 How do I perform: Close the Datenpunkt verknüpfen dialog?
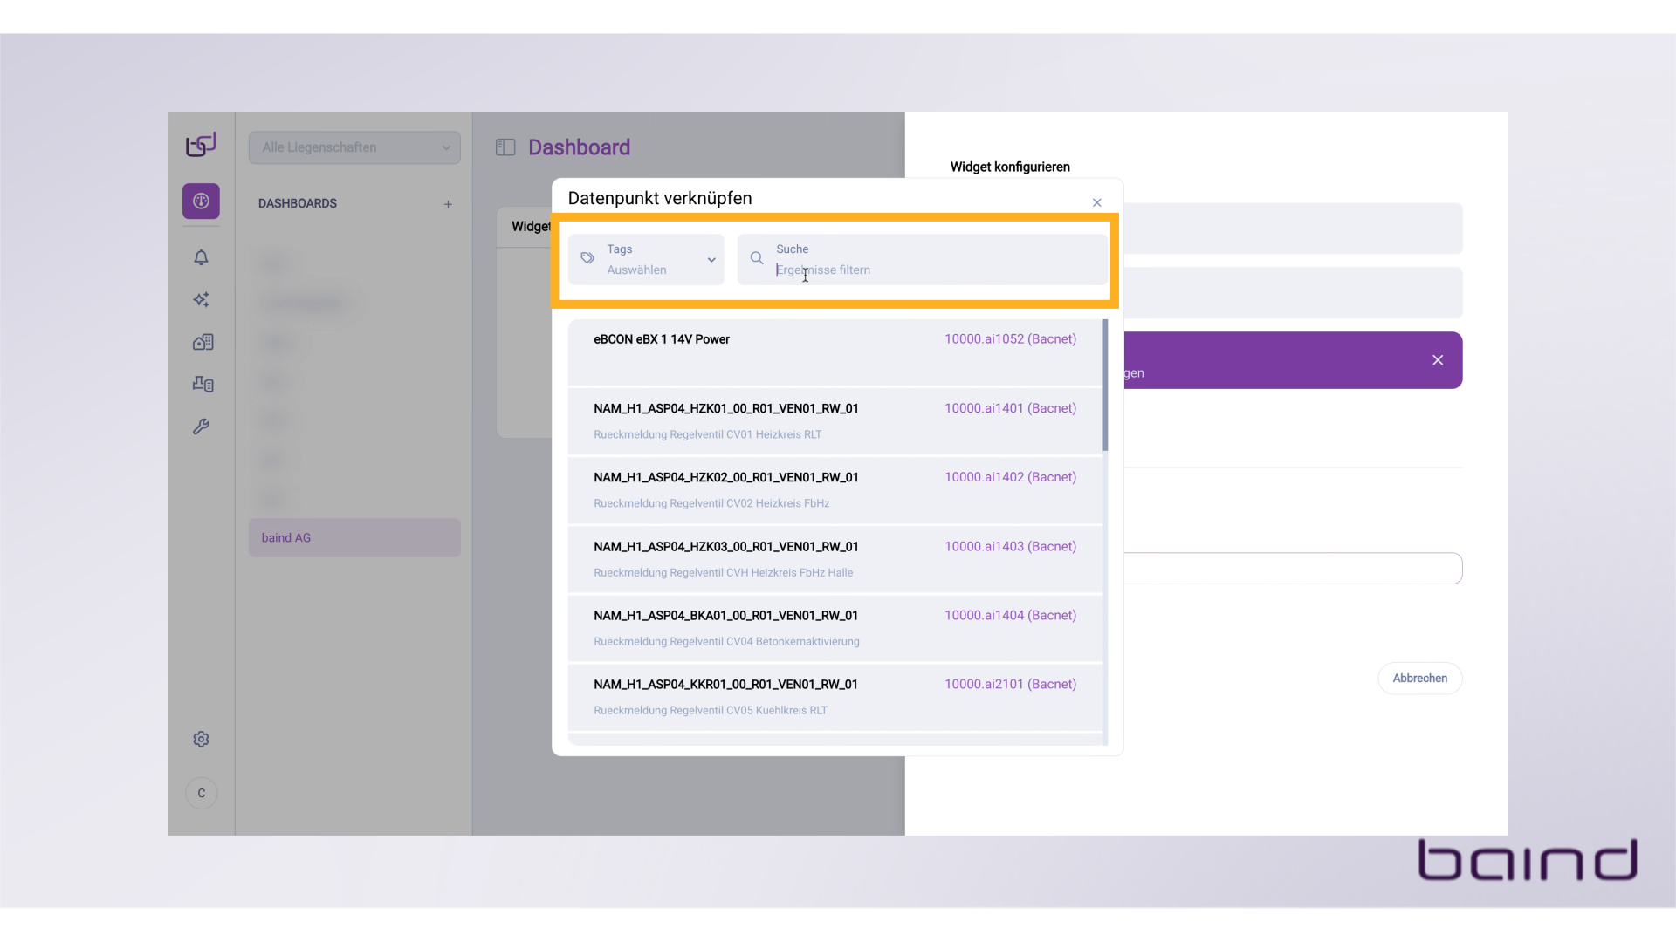point(1097,203)
